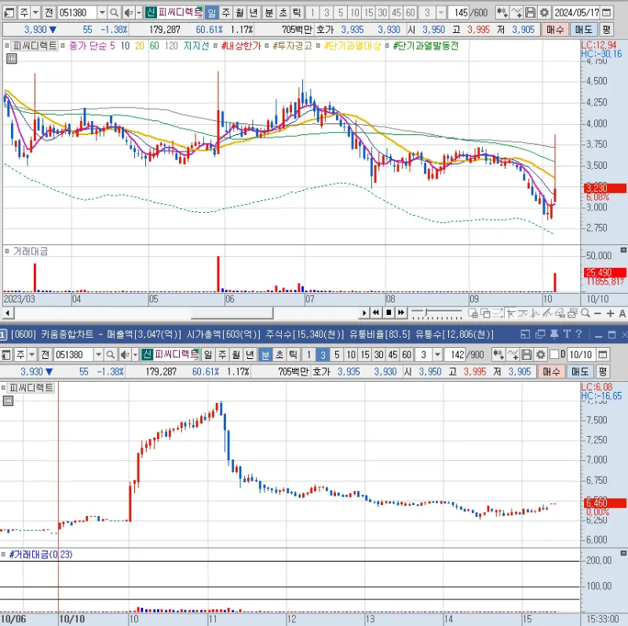The image size is (628, 626).
Task: Open lower chart settings gear icon
Action: 541,355
